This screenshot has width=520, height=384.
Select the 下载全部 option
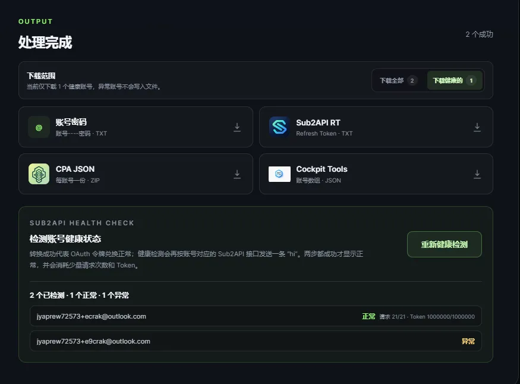coord(398,81)
